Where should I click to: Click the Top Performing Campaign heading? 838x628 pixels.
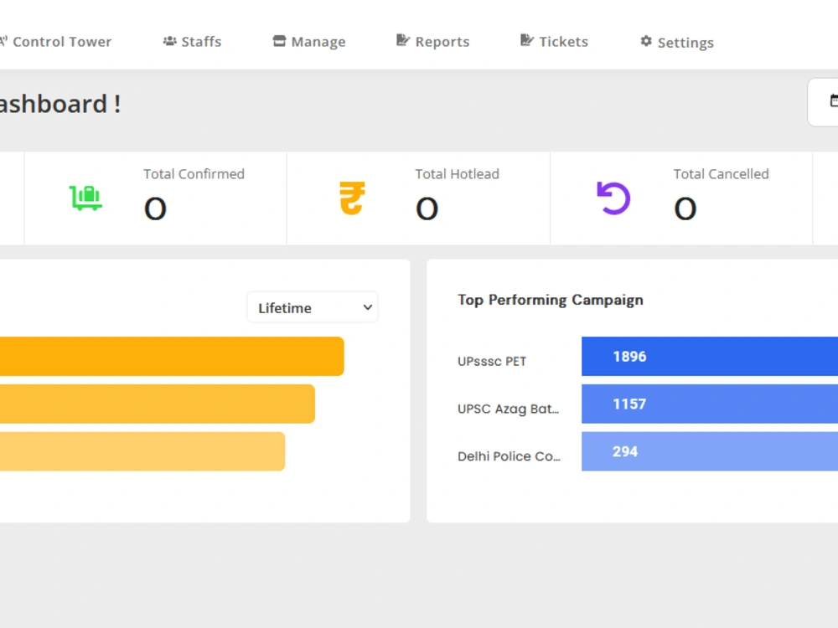point(551,300)
